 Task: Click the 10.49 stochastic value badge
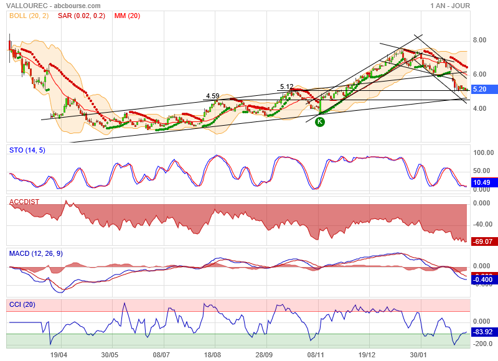tap(484, 182)
